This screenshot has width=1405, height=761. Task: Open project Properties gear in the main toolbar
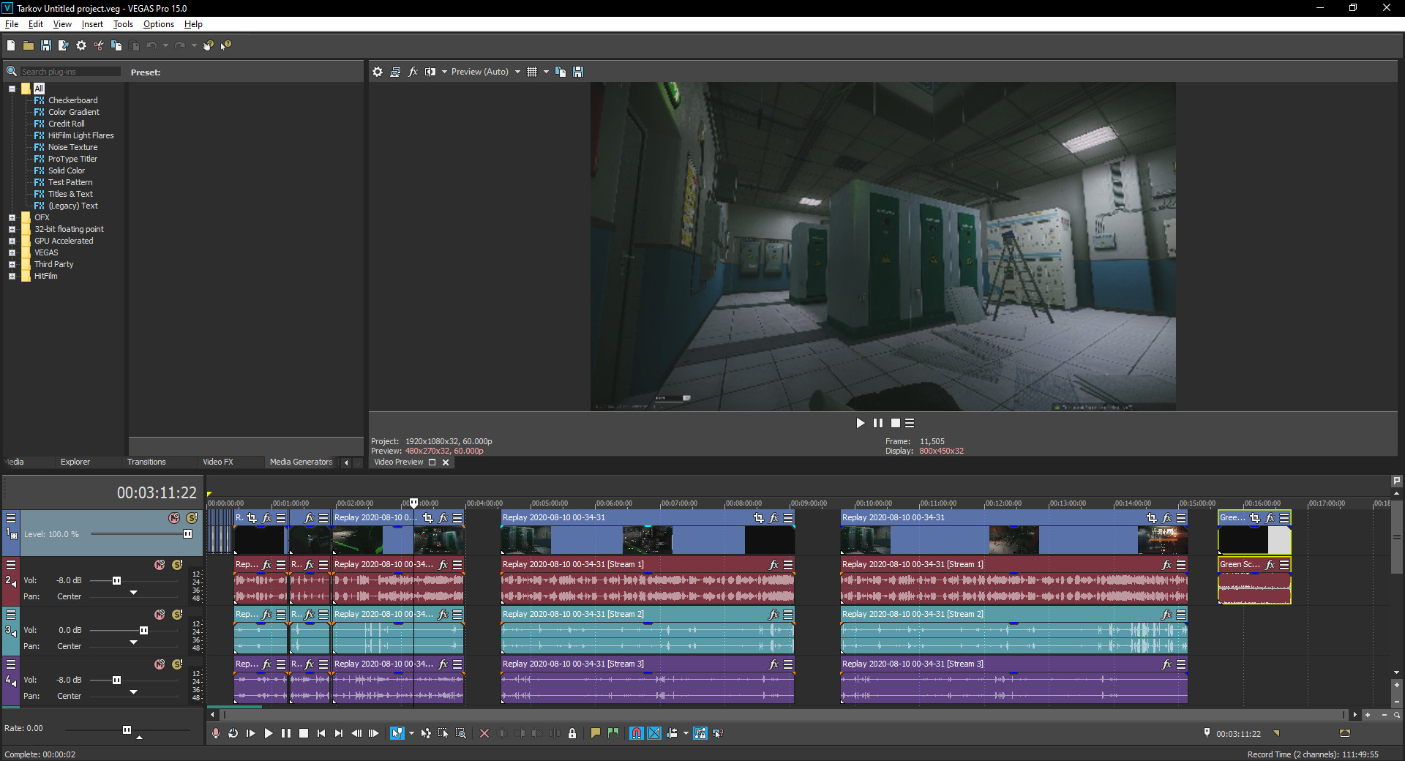tap(81, 45)
